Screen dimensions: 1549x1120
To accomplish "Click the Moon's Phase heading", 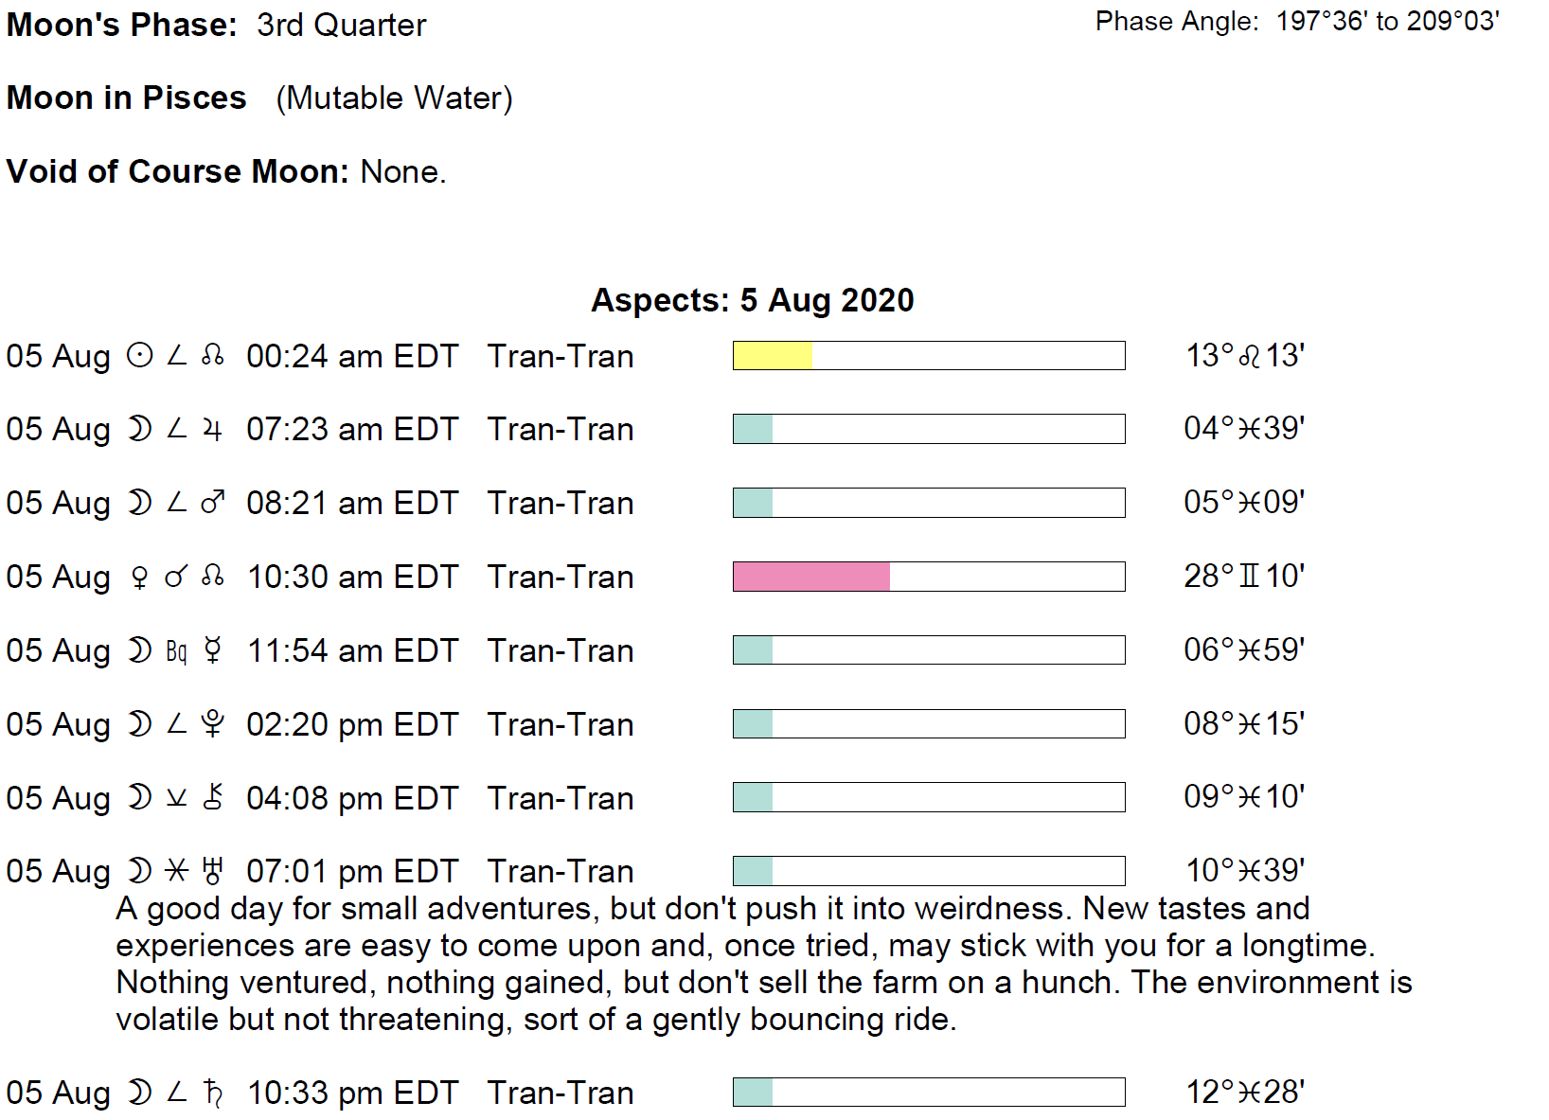I will click(x=121, y=26).
